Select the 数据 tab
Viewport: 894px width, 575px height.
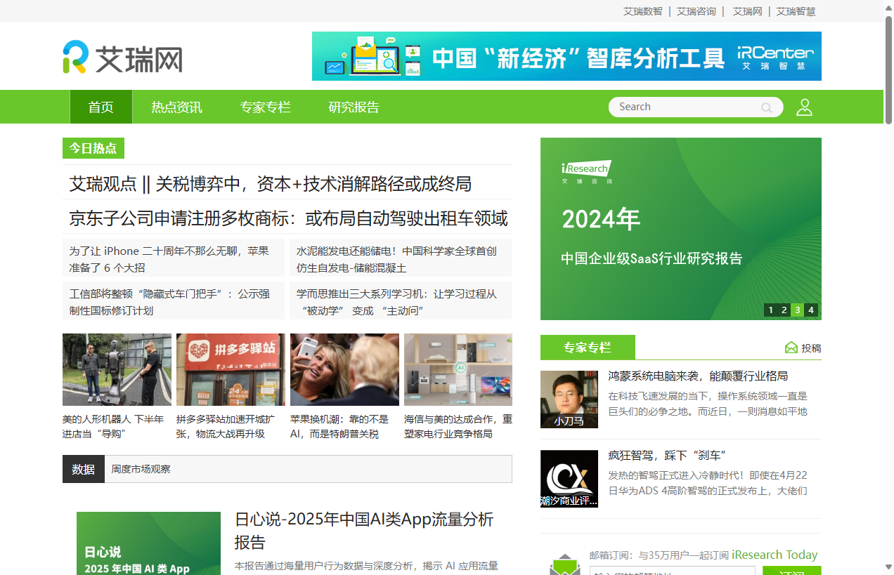click(83, 469)
